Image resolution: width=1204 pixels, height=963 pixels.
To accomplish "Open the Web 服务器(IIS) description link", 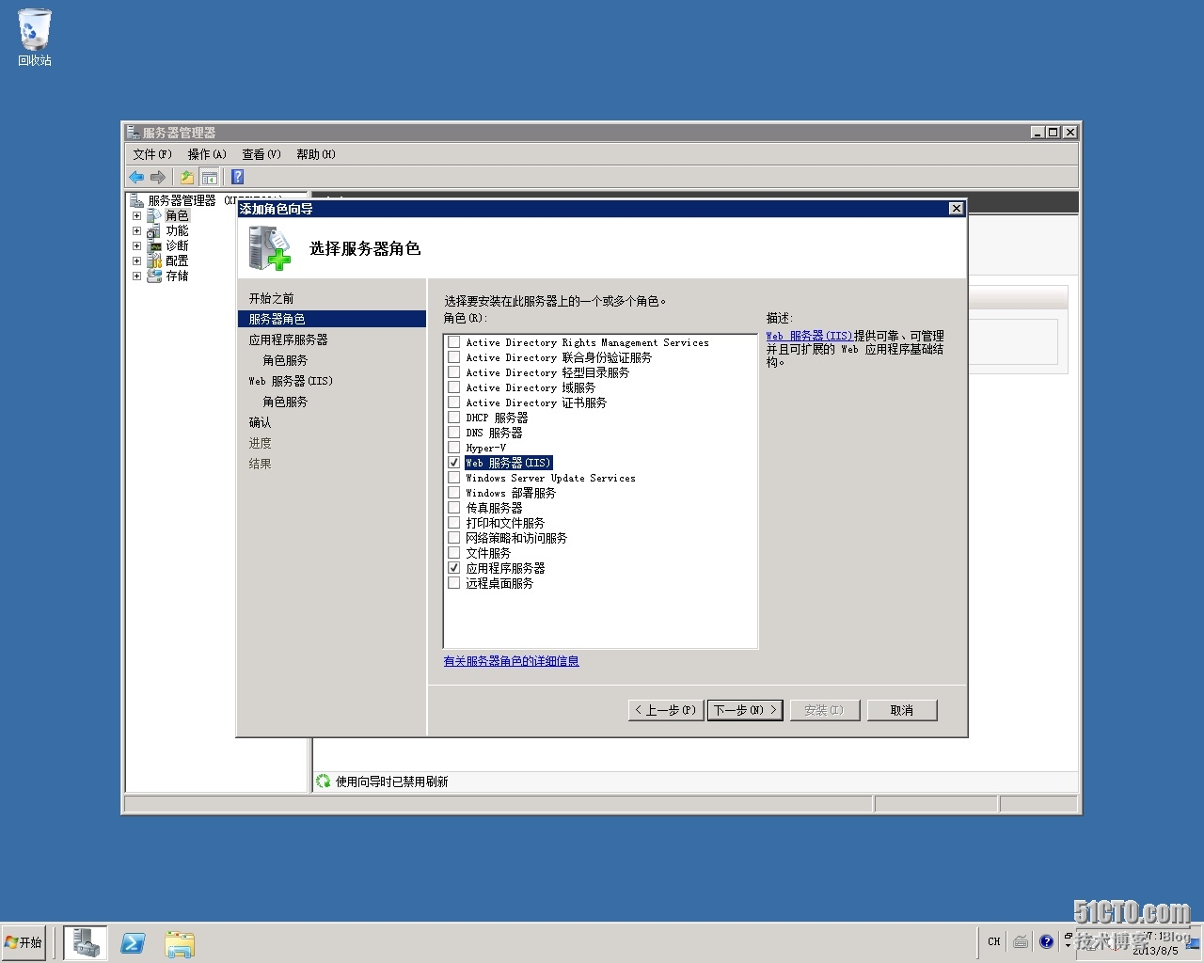I will [809, 336].
